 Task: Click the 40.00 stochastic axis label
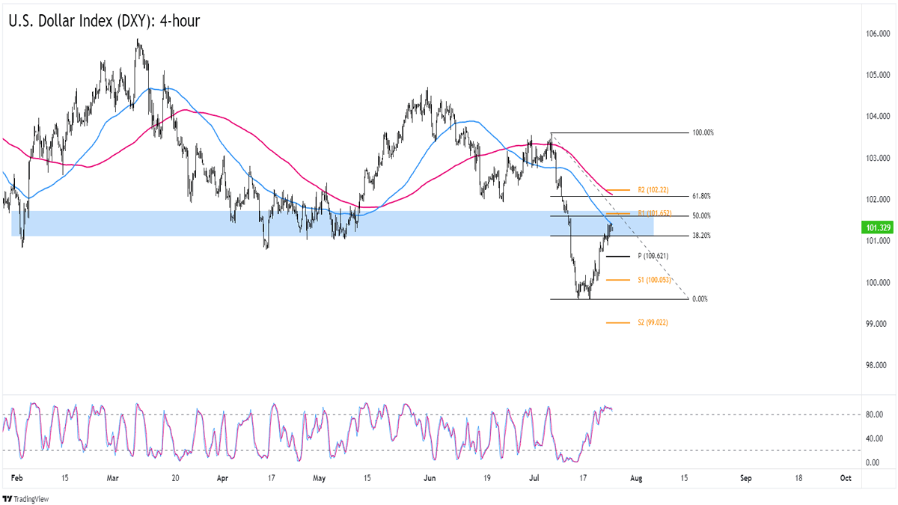873,439
